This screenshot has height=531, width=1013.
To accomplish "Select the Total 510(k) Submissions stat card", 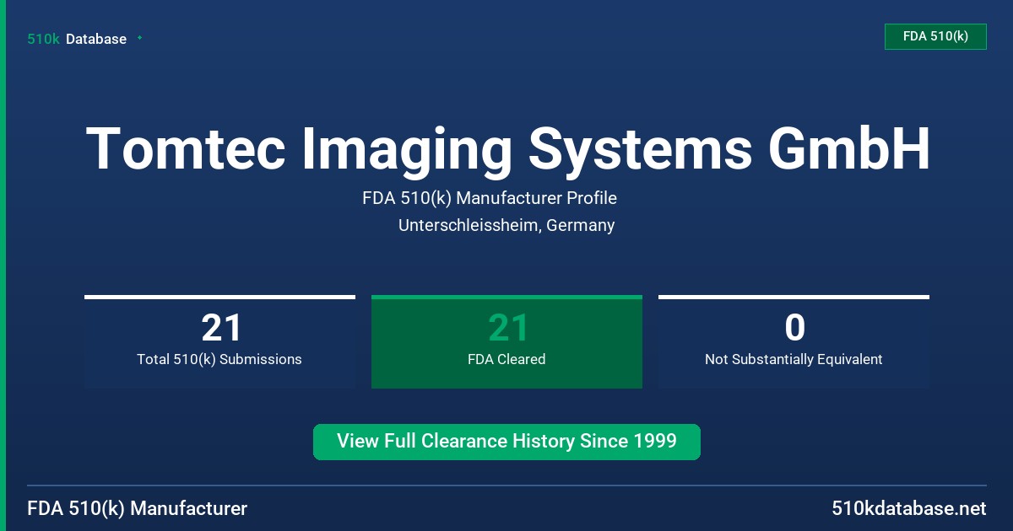I will tap(219, 341).
